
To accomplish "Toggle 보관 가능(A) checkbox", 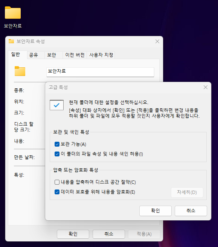I will (57, 144).
